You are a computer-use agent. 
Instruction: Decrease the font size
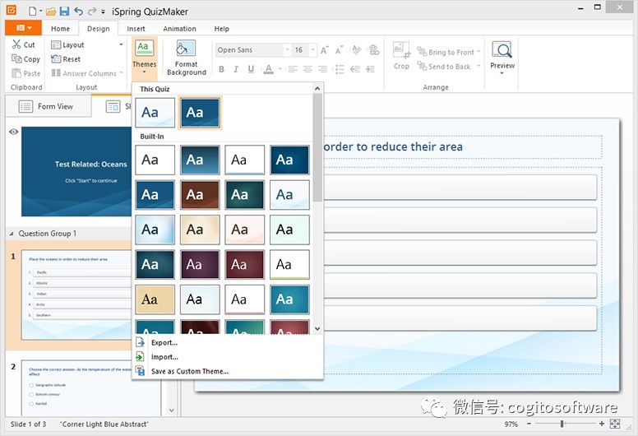[339, 50]
